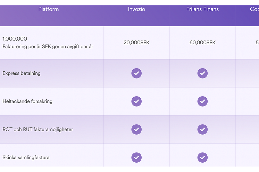The image size is (259, 172).
Task: Click the Skicka samlingfaktura row label
Action: tap(26, 157)
